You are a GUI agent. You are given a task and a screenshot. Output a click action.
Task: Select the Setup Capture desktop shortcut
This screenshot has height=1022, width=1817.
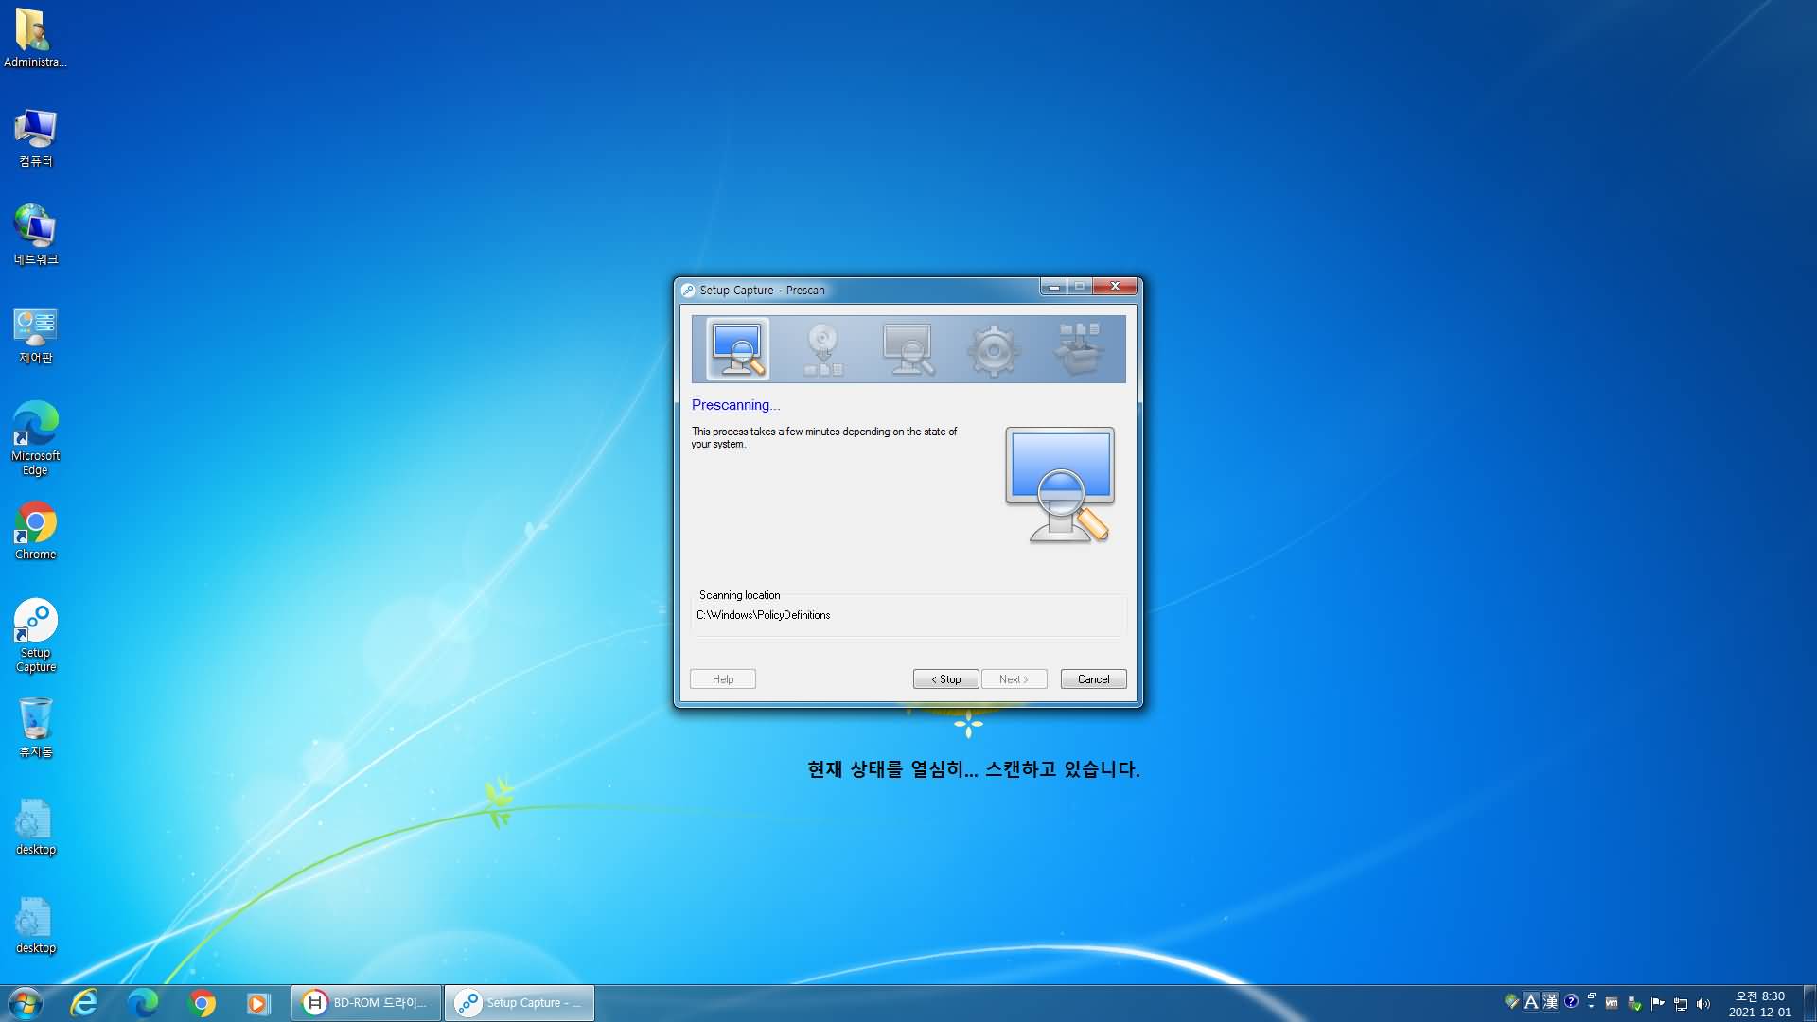point(35,635)
